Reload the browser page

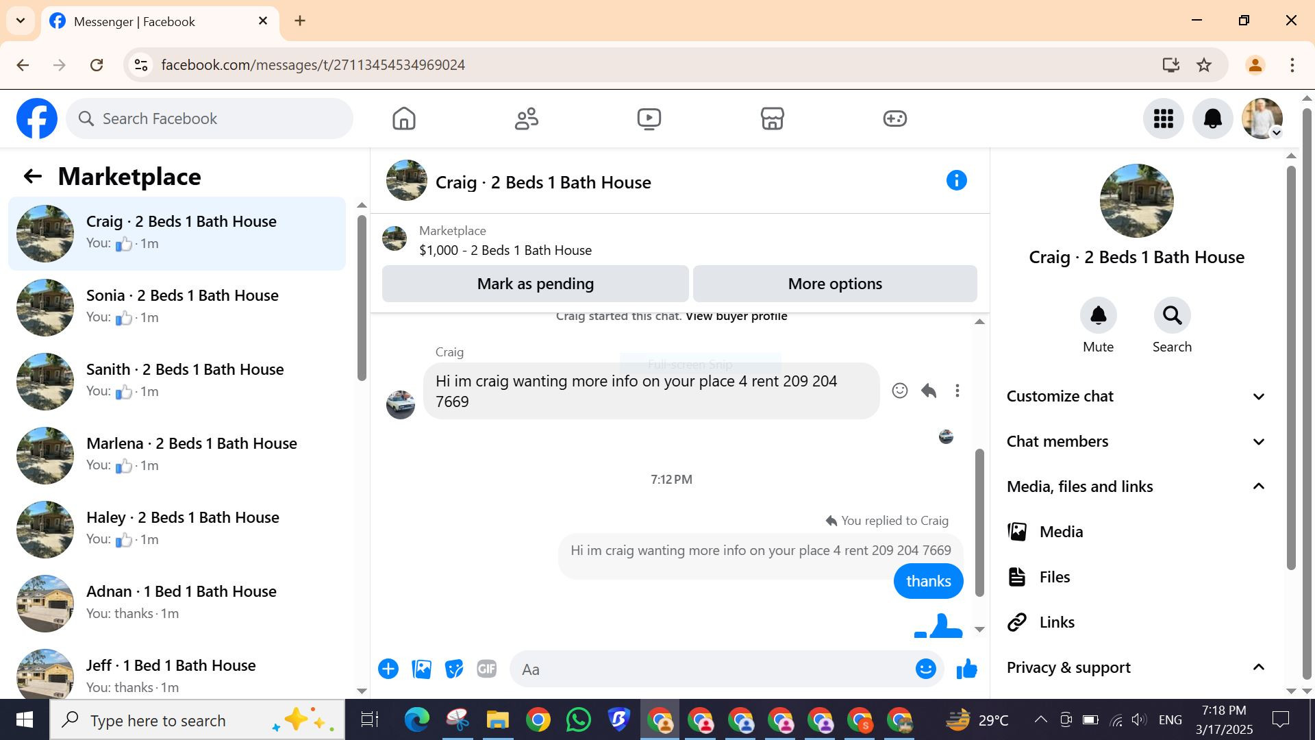[x=97, y=65]
